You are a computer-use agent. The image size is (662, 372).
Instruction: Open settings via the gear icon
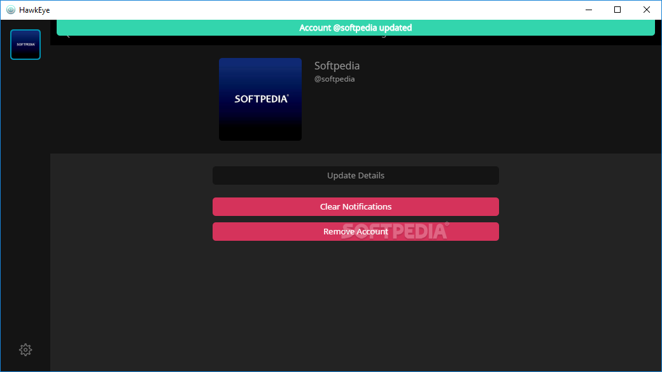pyautogui.click(x=25, y=350)
